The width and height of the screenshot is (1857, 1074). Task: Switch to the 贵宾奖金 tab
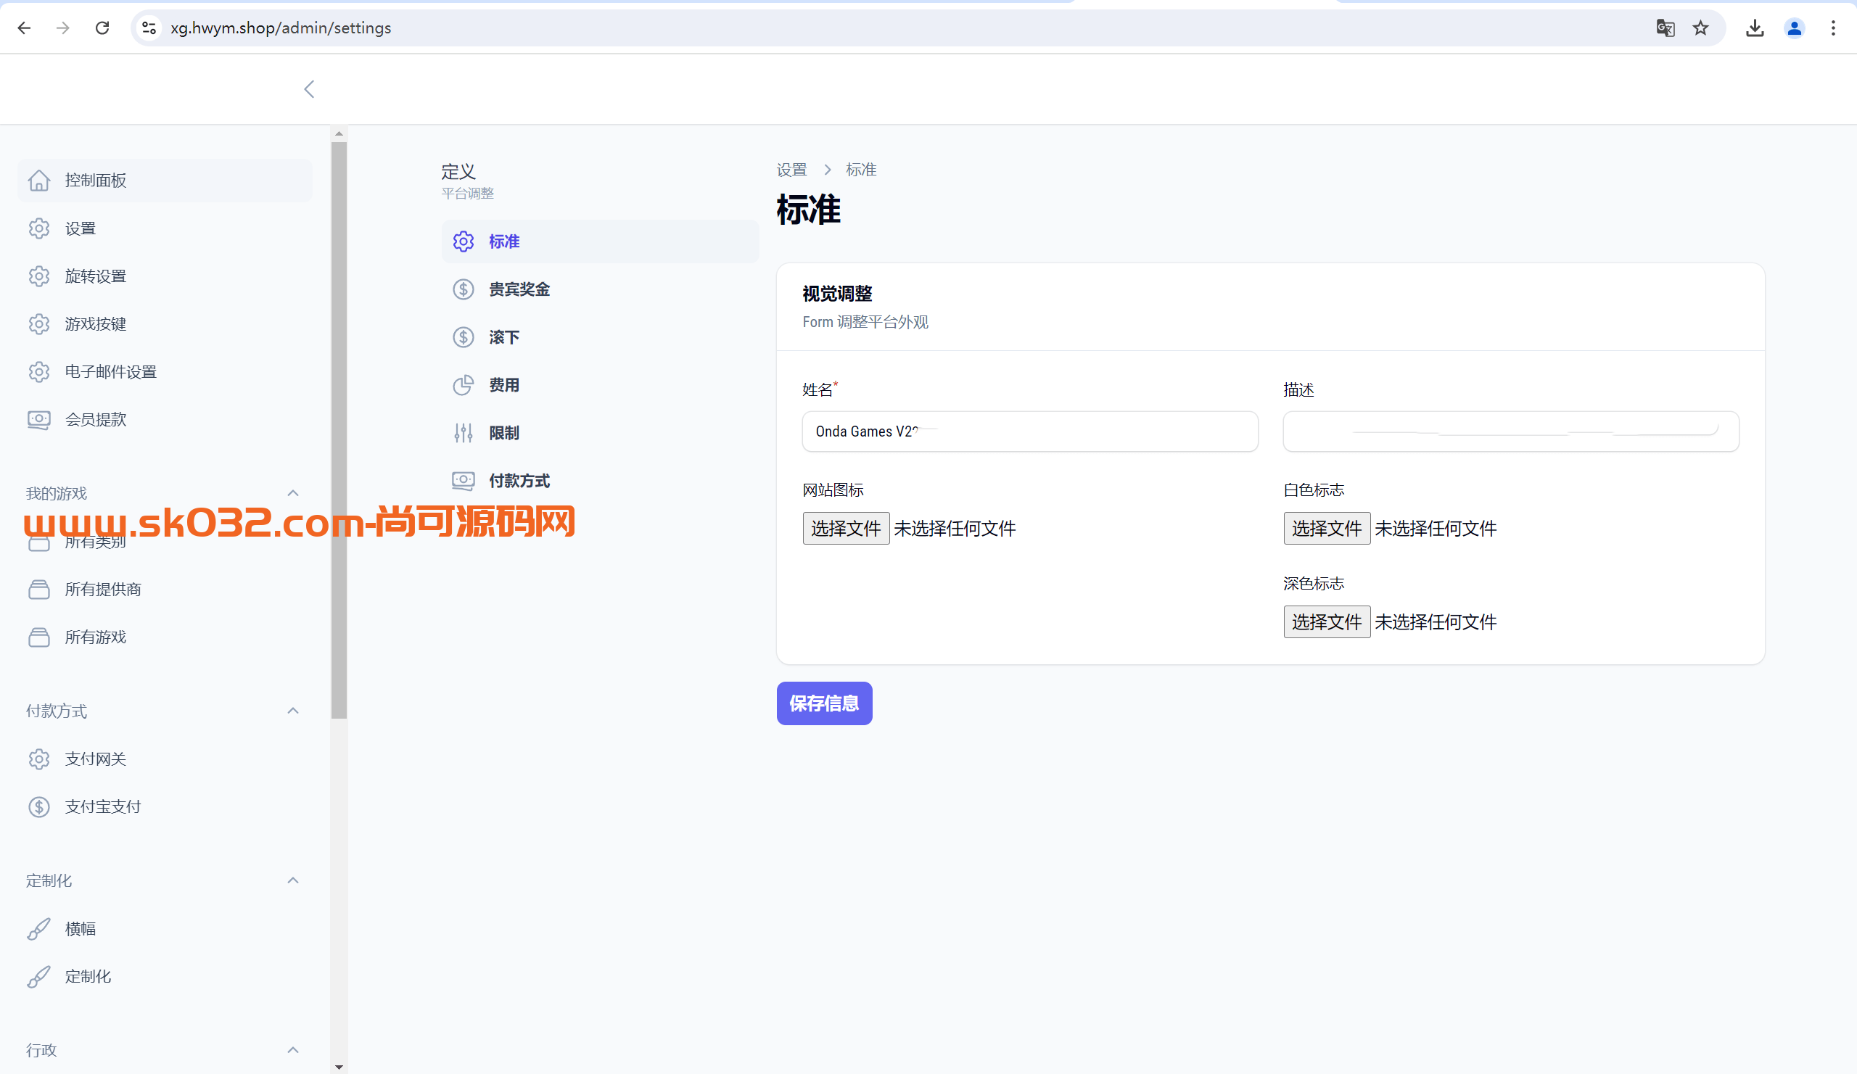600,289
